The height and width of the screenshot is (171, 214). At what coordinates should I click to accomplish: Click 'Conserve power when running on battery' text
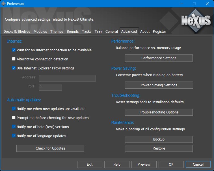pyautogui.click(x=150, y=75)
